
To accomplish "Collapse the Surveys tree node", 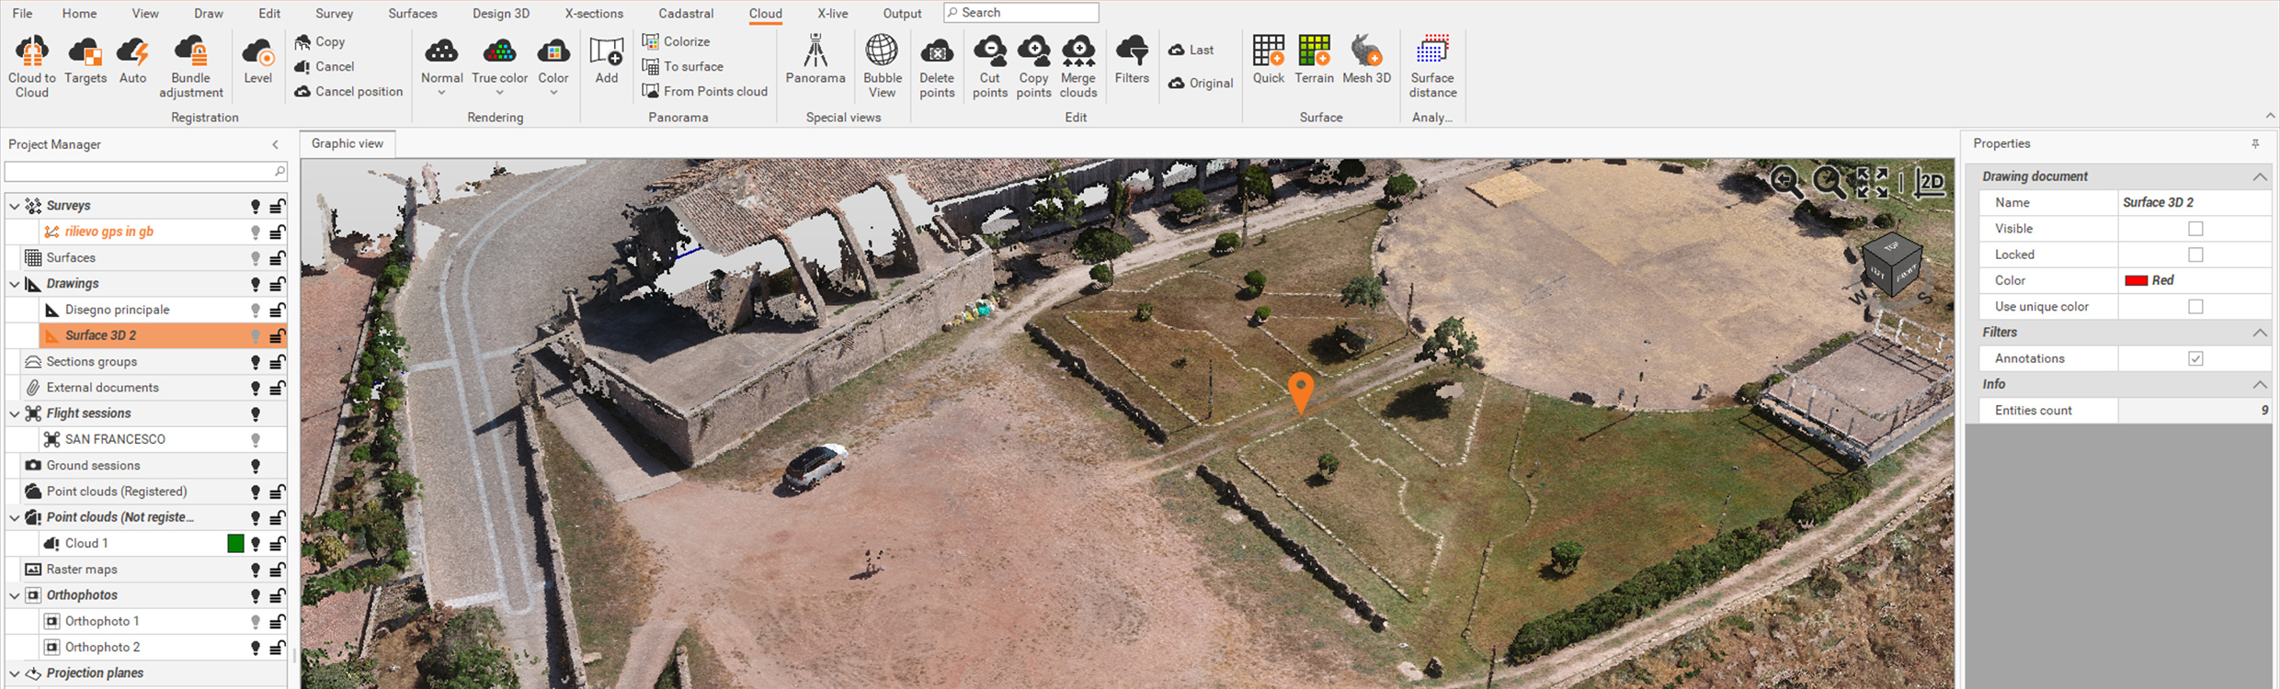I will 15,206.
